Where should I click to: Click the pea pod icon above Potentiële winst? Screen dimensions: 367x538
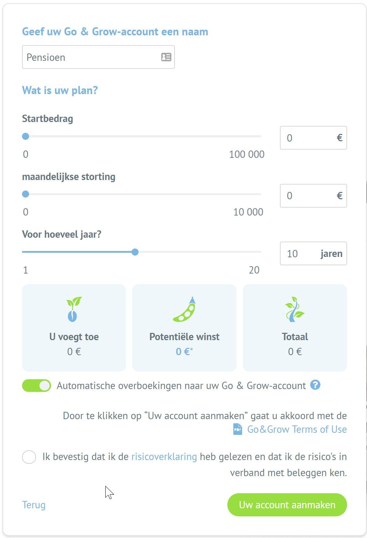184,310
